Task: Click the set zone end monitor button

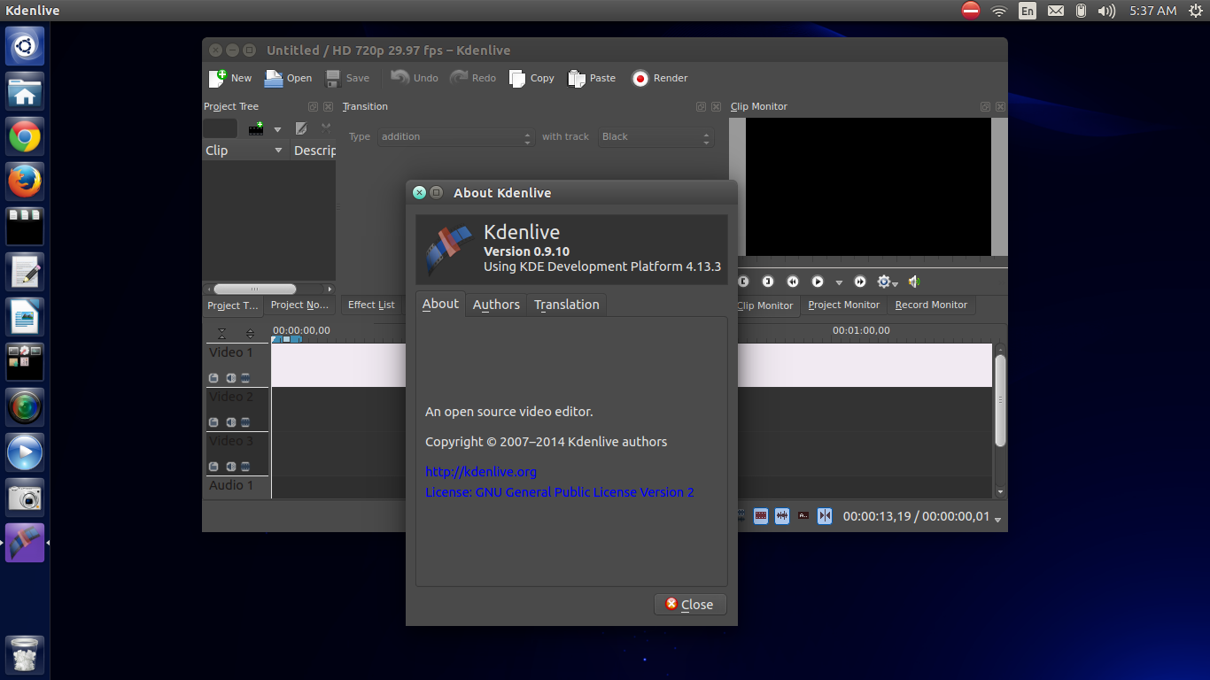Action: click(x=768, y=282)
